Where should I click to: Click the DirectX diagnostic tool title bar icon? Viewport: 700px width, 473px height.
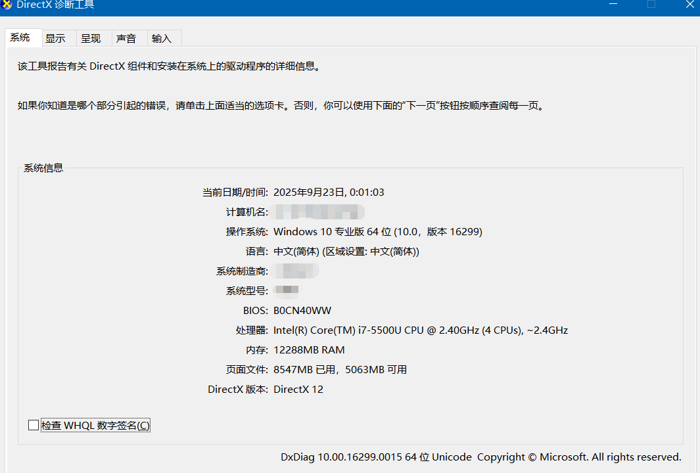coord(7,5)
